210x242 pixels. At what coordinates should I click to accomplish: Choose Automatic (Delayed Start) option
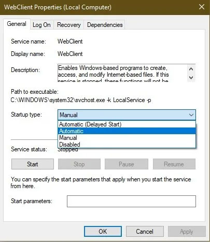click(x=127, y=124)
